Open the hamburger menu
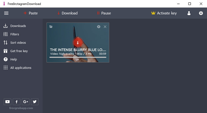207x113 pixels. [x=6, y=13]
